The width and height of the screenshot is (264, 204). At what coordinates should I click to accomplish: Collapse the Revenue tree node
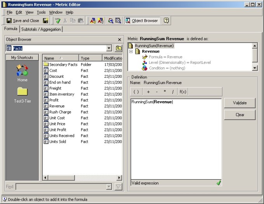(x=131, y=51)
